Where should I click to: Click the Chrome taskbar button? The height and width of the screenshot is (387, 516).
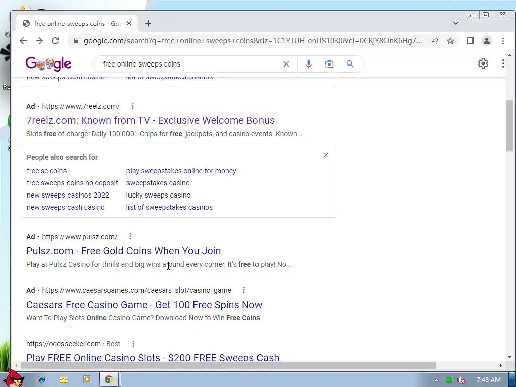pyautogui.click(x=109, y=380)
